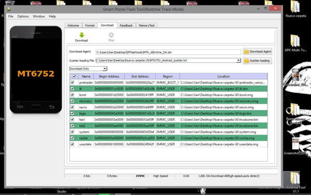Uncheck the tee2 partition checkbox

click(x=72, y=126)
